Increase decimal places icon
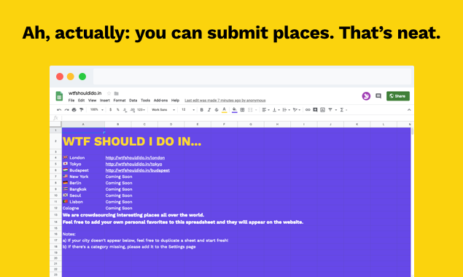 132,110
